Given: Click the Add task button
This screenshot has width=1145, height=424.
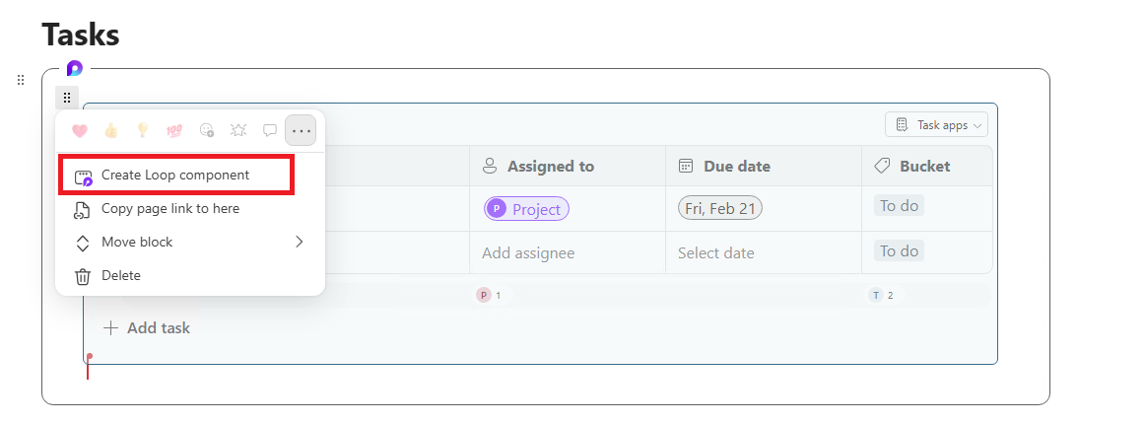Looking at the screenshot, I should click(x=148, y=327).
